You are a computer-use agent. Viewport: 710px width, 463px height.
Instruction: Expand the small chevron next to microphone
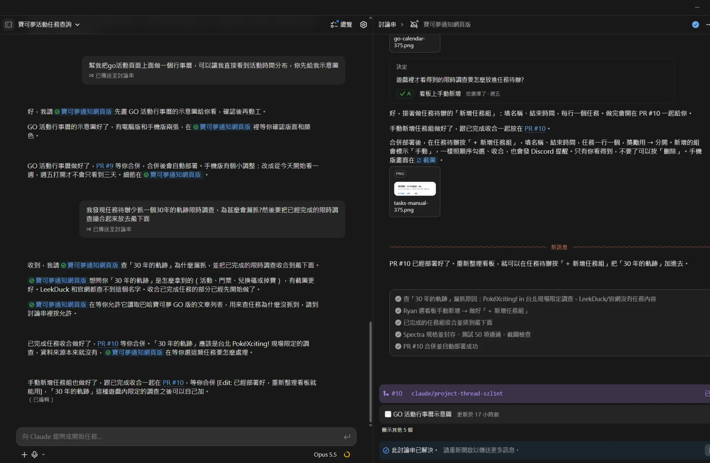[43, 454]
